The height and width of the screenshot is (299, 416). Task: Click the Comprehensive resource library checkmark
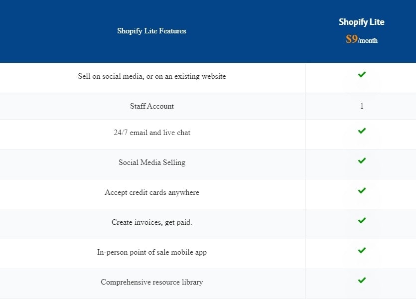click(x=362, y=281)
